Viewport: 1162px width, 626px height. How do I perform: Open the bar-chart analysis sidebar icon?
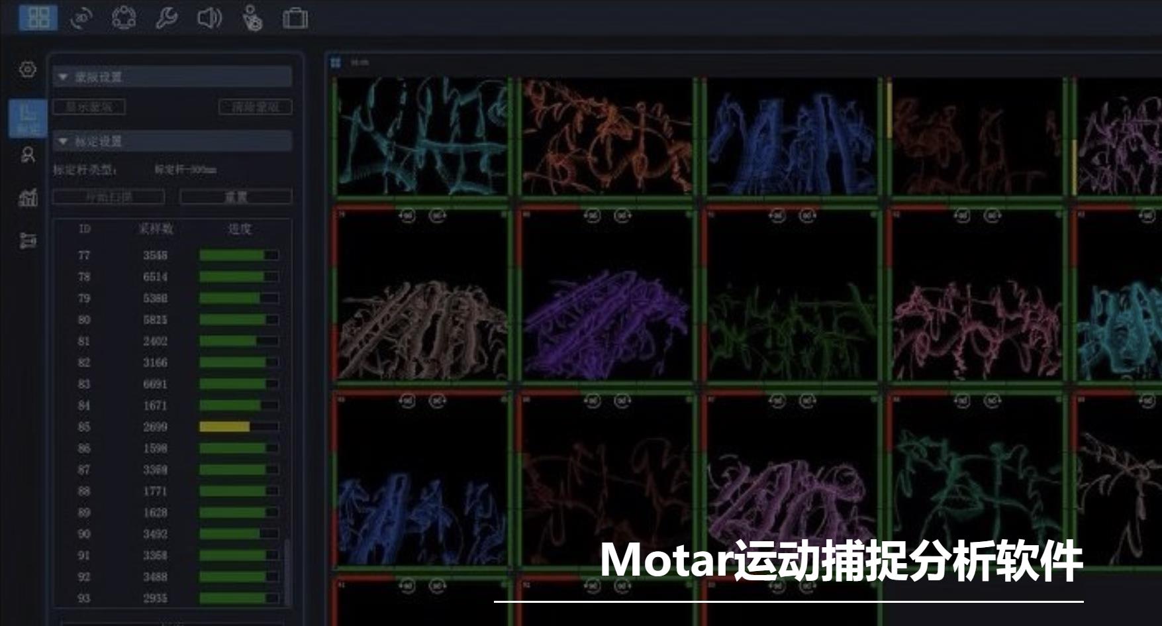coord(28,197)
